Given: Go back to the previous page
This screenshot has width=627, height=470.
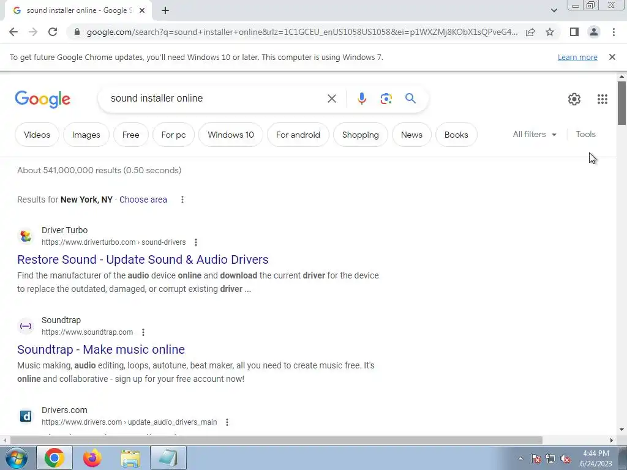Looking at the screenshot, I should click(x=13, y=32).
